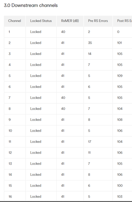Click Pre RS Errors value 14 in channel 3
This screenshot has height=202, width=132.
pyautogui.click(x=90, y=54)
